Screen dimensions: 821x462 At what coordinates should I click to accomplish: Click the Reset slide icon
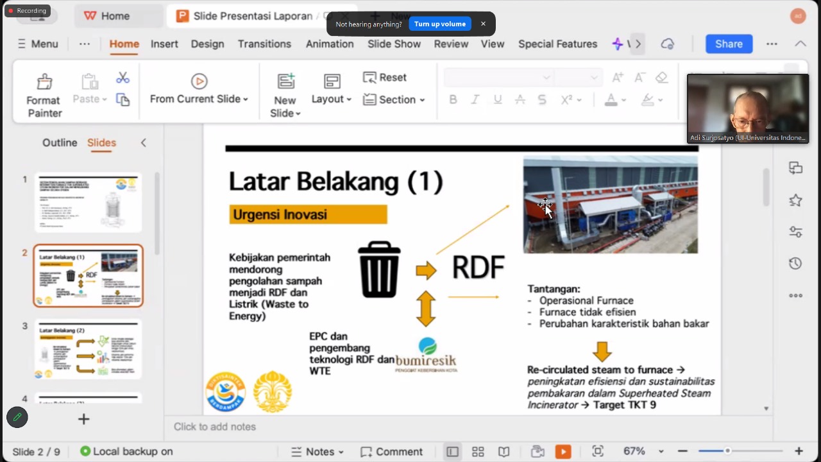click(385, 77)
